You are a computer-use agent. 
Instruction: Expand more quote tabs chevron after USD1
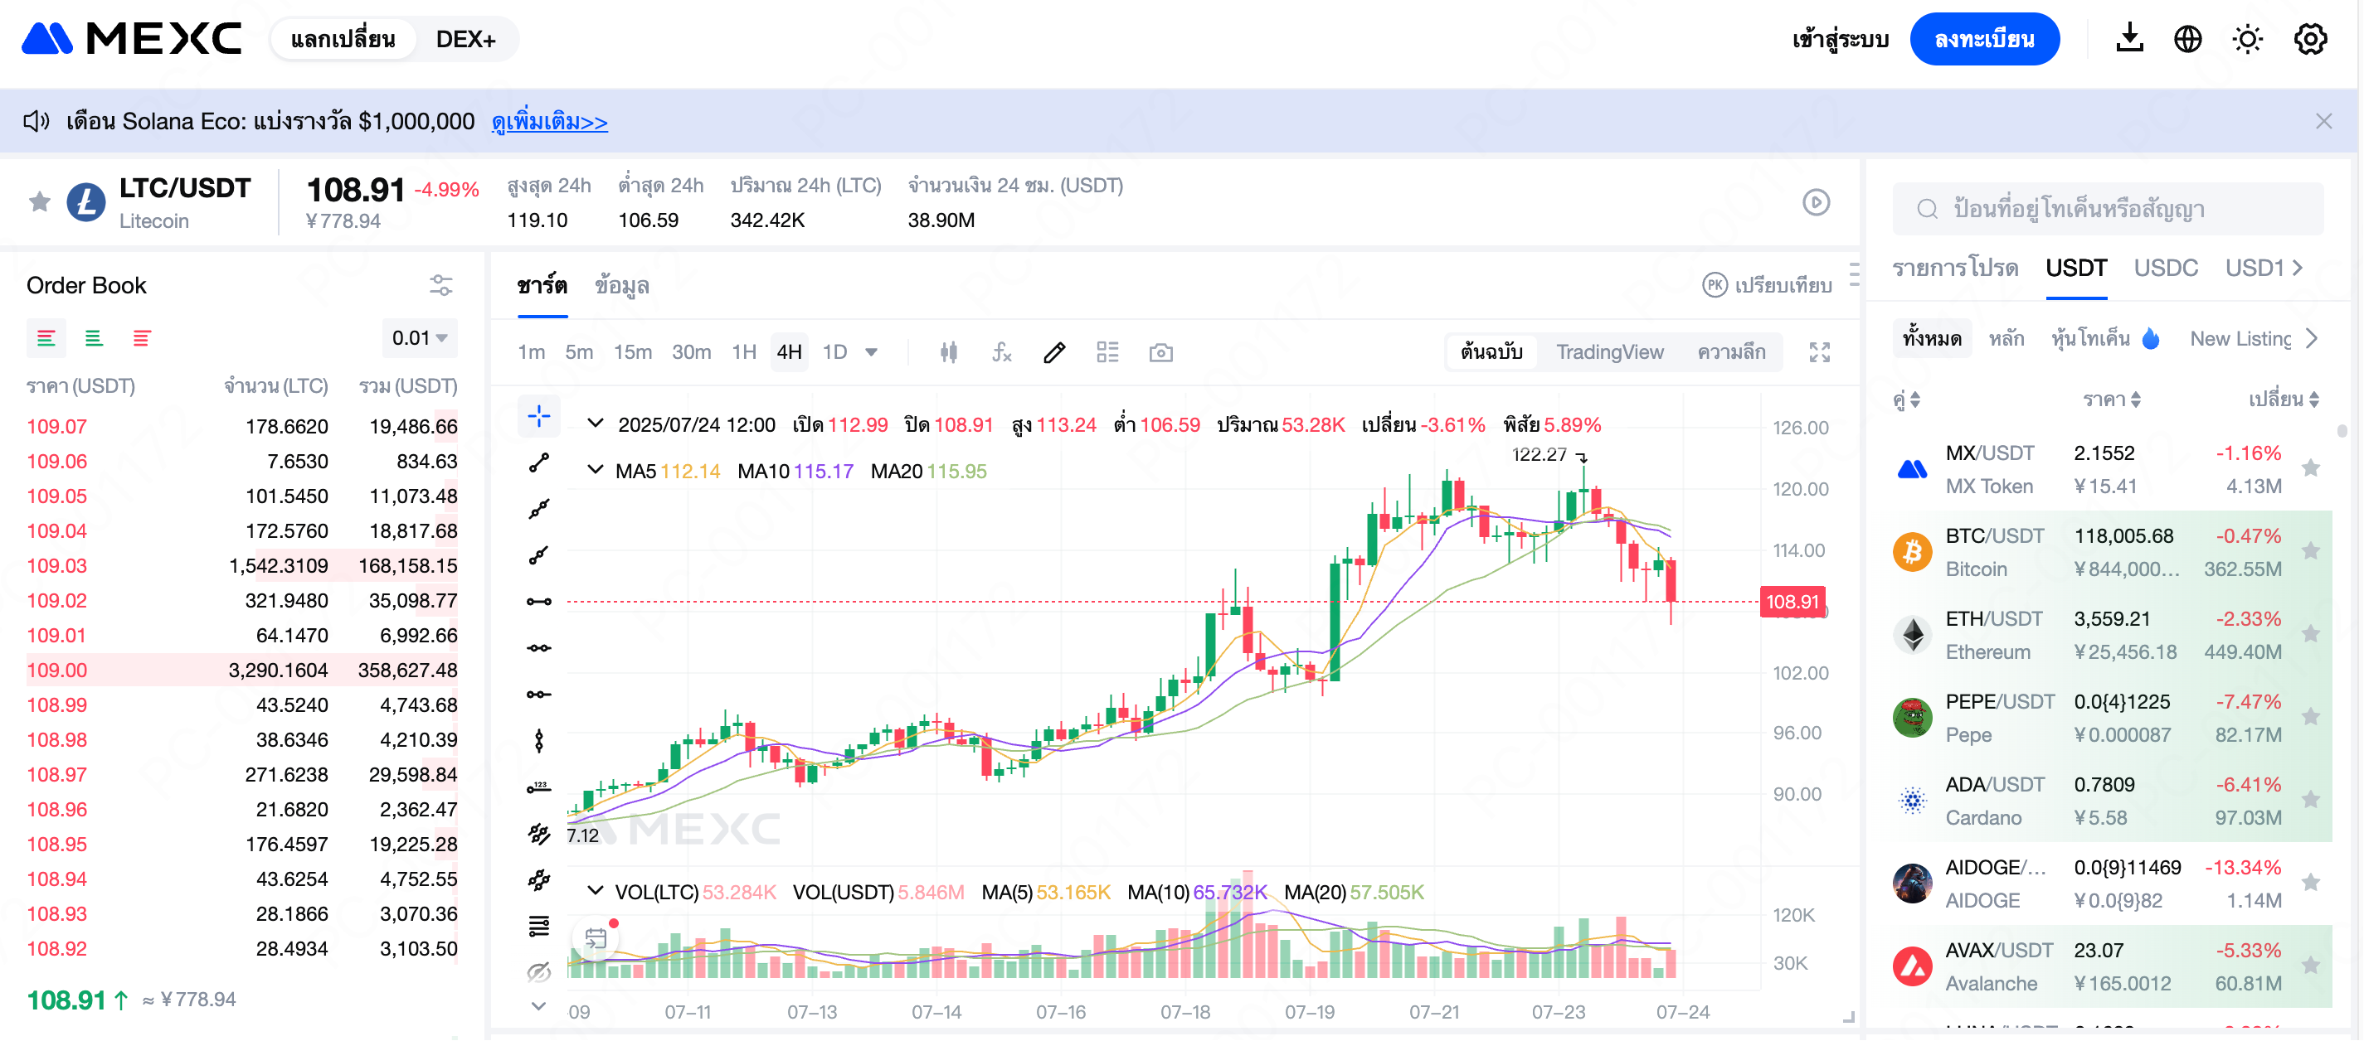[x=2297, y=268]
